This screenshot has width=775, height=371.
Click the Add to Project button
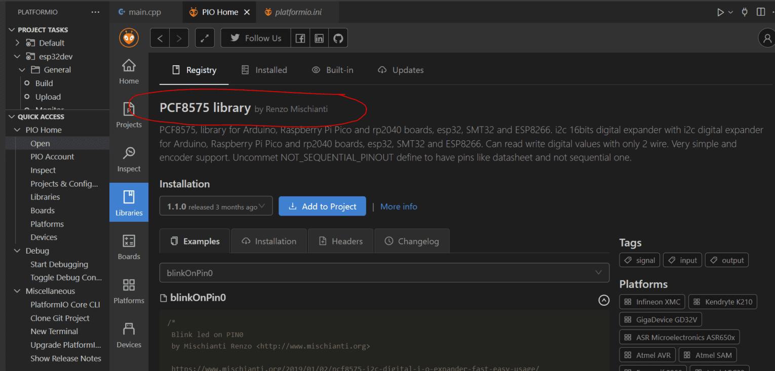coord(322,206)
